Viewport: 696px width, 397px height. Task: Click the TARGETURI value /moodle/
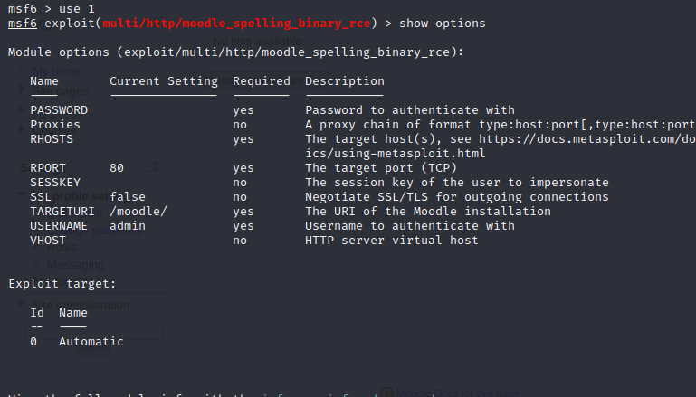(138, 212)
